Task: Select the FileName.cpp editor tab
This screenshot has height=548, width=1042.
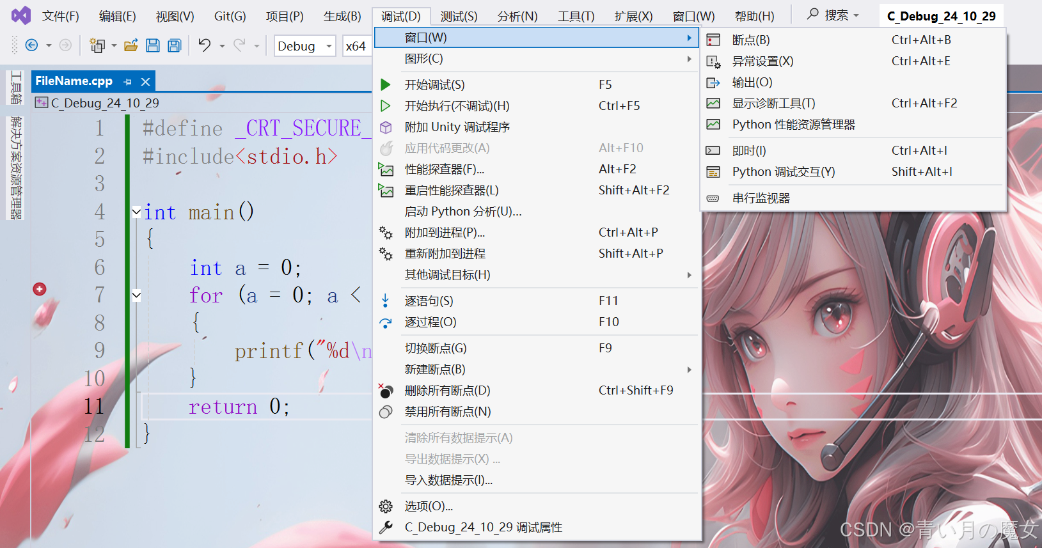Action: (x=74, y=81)
